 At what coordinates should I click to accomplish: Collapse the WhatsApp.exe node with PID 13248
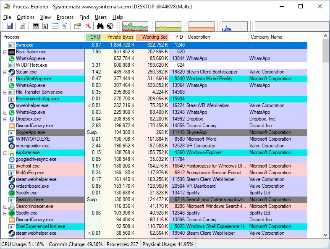(x=5, y=113)
